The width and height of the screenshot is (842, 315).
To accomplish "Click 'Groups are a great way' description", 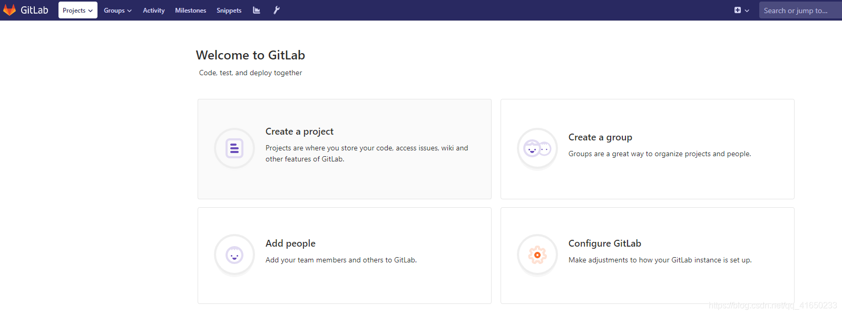I will coord(660,154).
